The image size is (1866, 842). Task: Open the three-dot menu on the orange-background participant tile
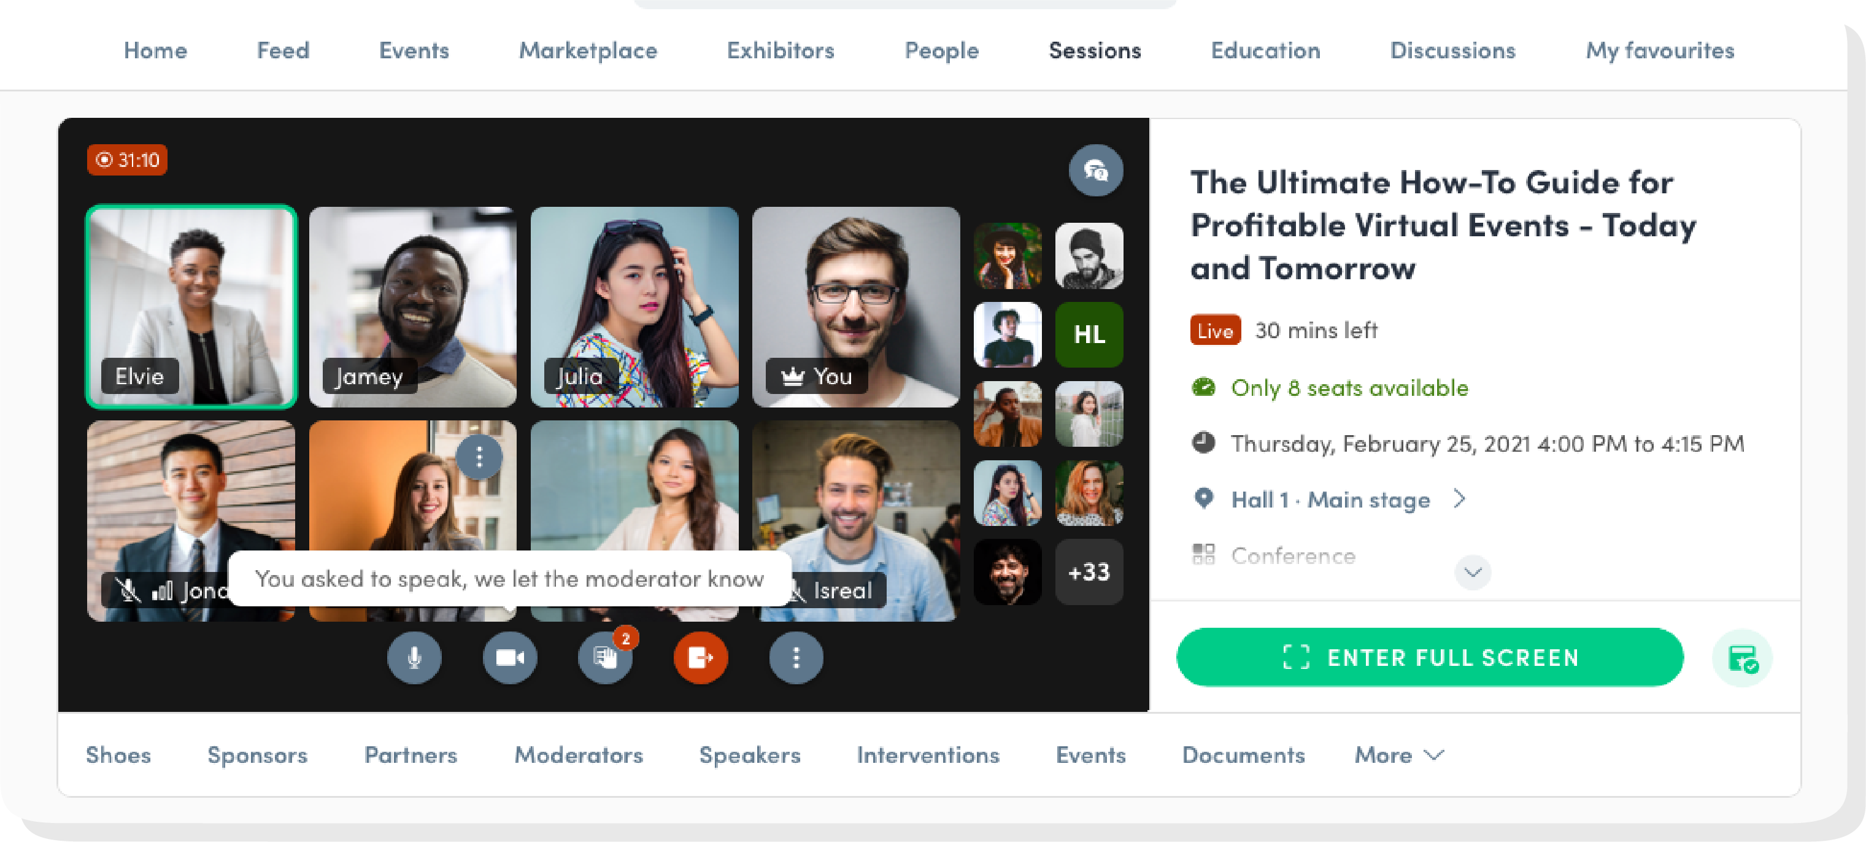(479, 457)
